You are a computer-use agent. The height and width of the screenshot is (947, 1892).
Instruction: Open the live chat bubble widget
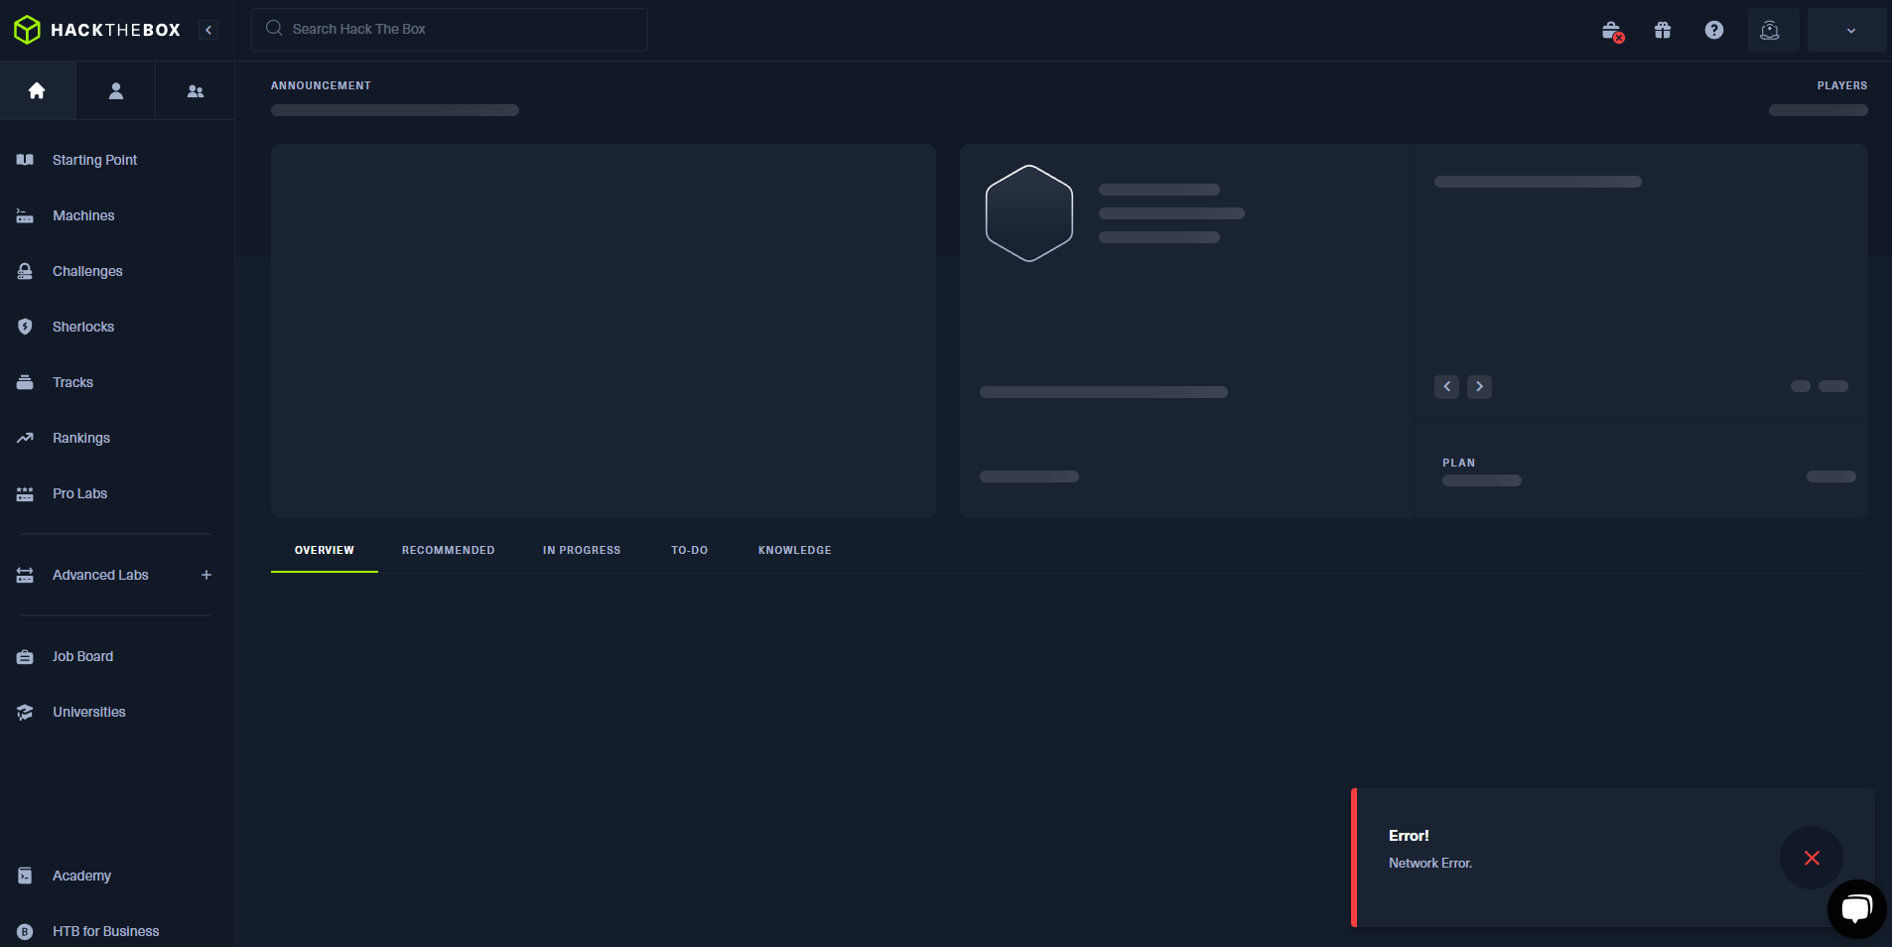pos(1855,908)
